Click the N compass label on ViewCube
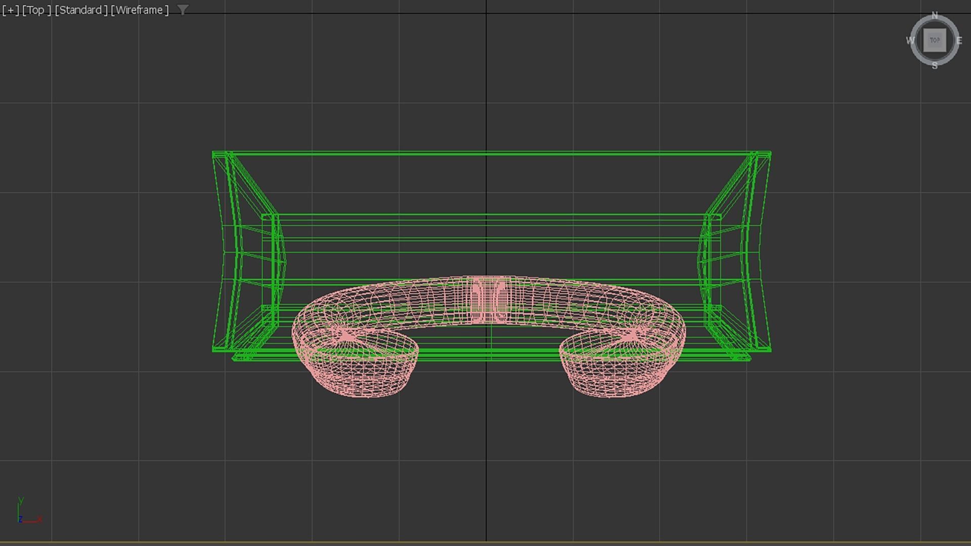The image size is (971, 546). point(935,16)
